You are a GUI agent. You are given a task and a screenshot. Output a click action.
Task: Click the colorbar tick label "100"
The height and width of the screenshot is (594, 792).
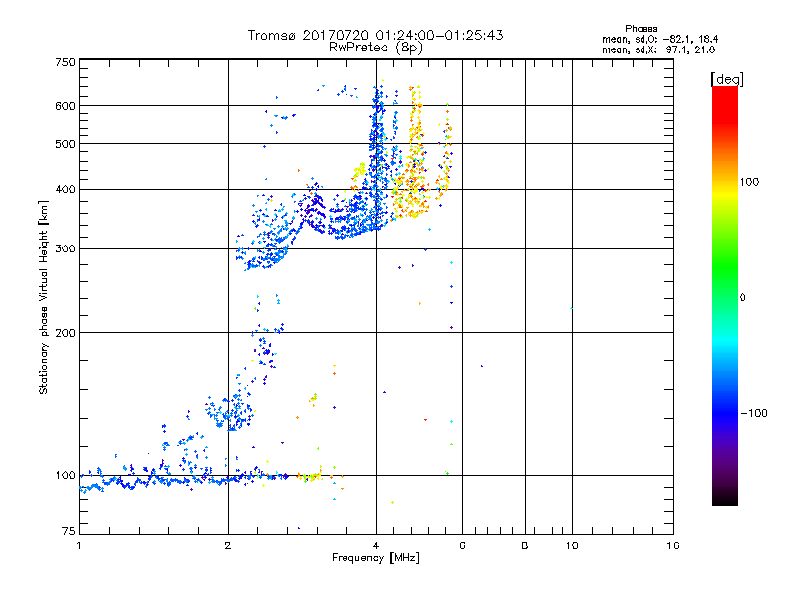click(749, 182)
